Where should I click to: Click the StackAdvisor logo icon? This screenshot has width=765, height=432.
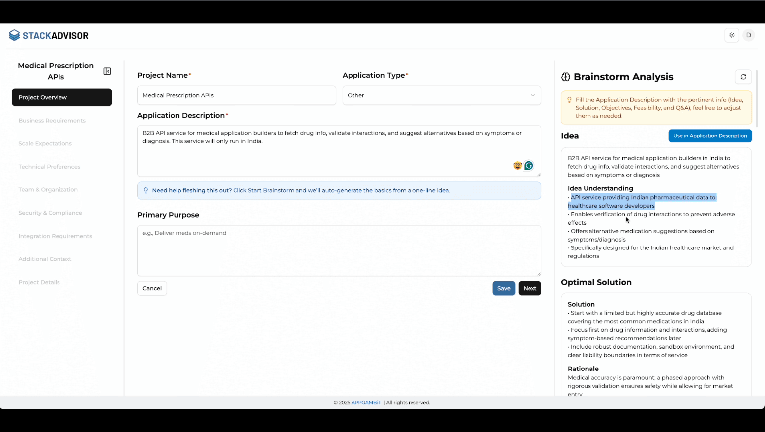[x=14, y=35]
